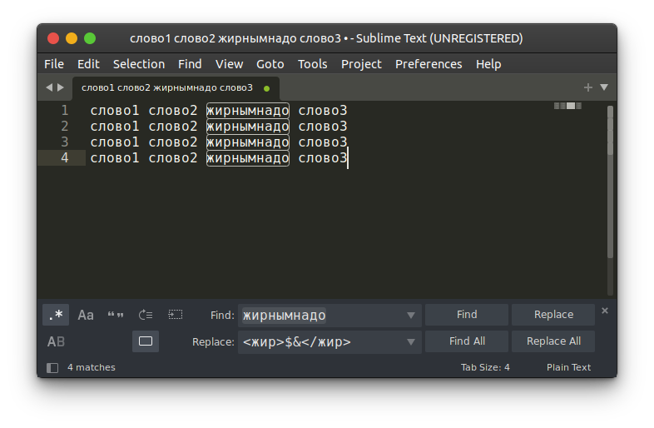Toggle whole word matching
This screenshot has width=654, height=428.
[x=116, y=315]
